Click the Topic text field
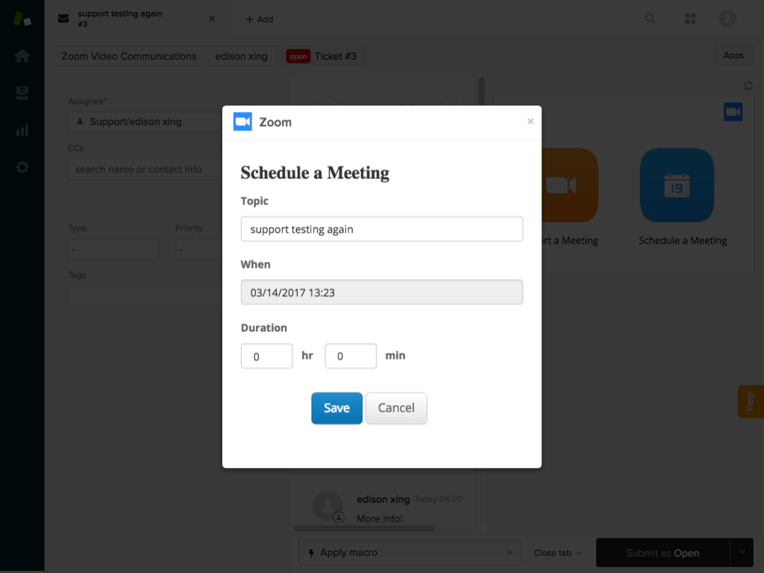This screenshot has height=573, width=764. 381,229
